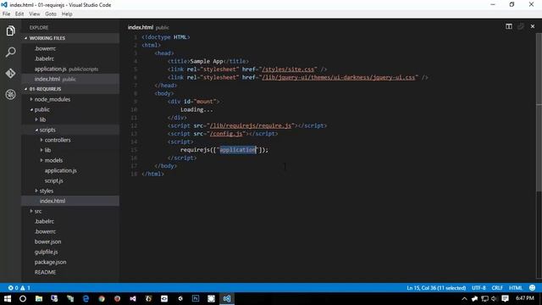Open application.js under scripts folder

coord(70,170)
